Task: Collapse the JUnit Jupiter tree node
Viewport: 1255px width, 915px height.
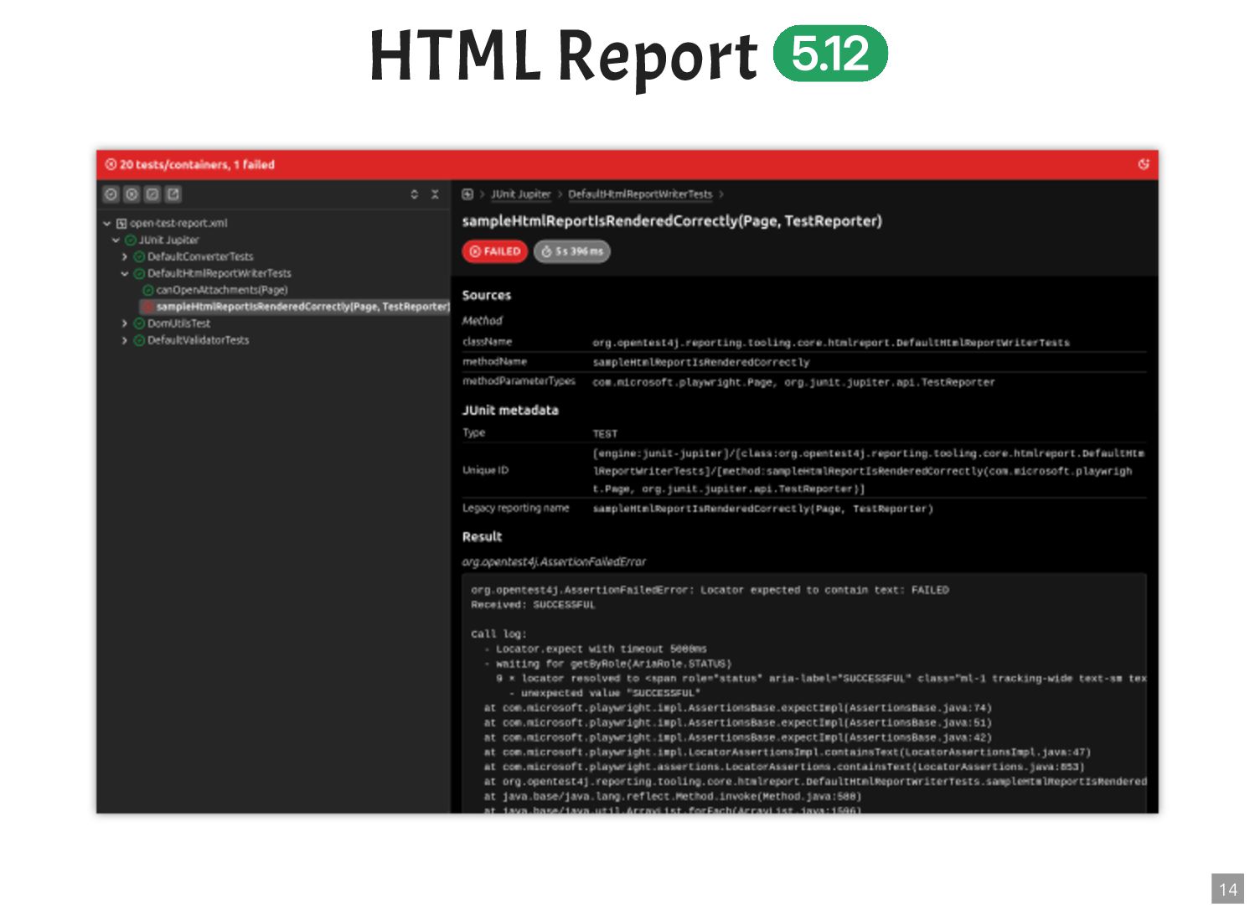Action: [116, 240]
